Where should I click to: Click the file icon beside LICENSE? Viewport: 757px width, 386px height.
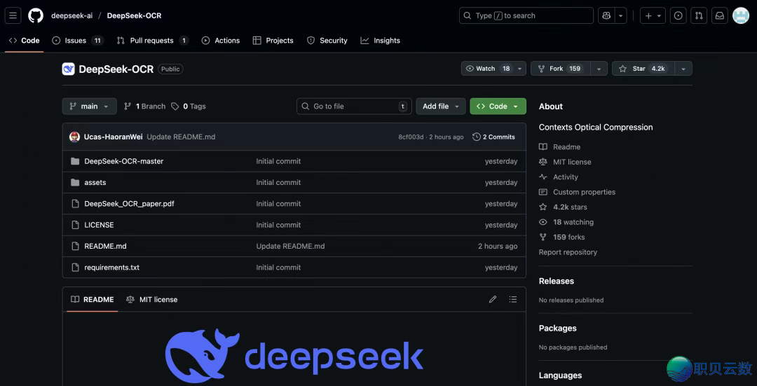pos(75,225)
